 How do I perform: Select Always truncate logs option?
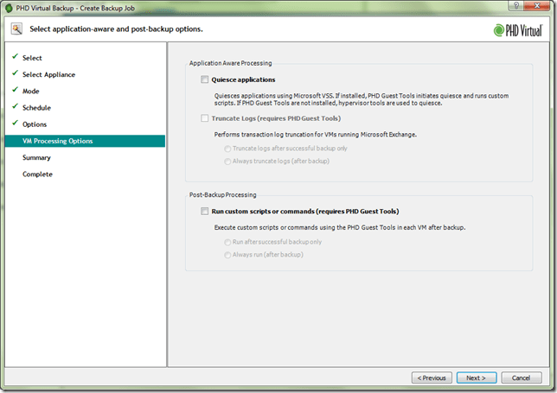pos(228,162)
